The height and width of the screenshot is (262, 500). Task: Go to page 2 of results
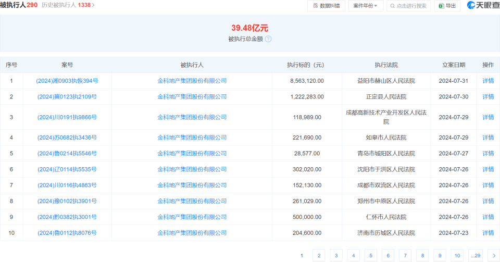coord(319,256)
